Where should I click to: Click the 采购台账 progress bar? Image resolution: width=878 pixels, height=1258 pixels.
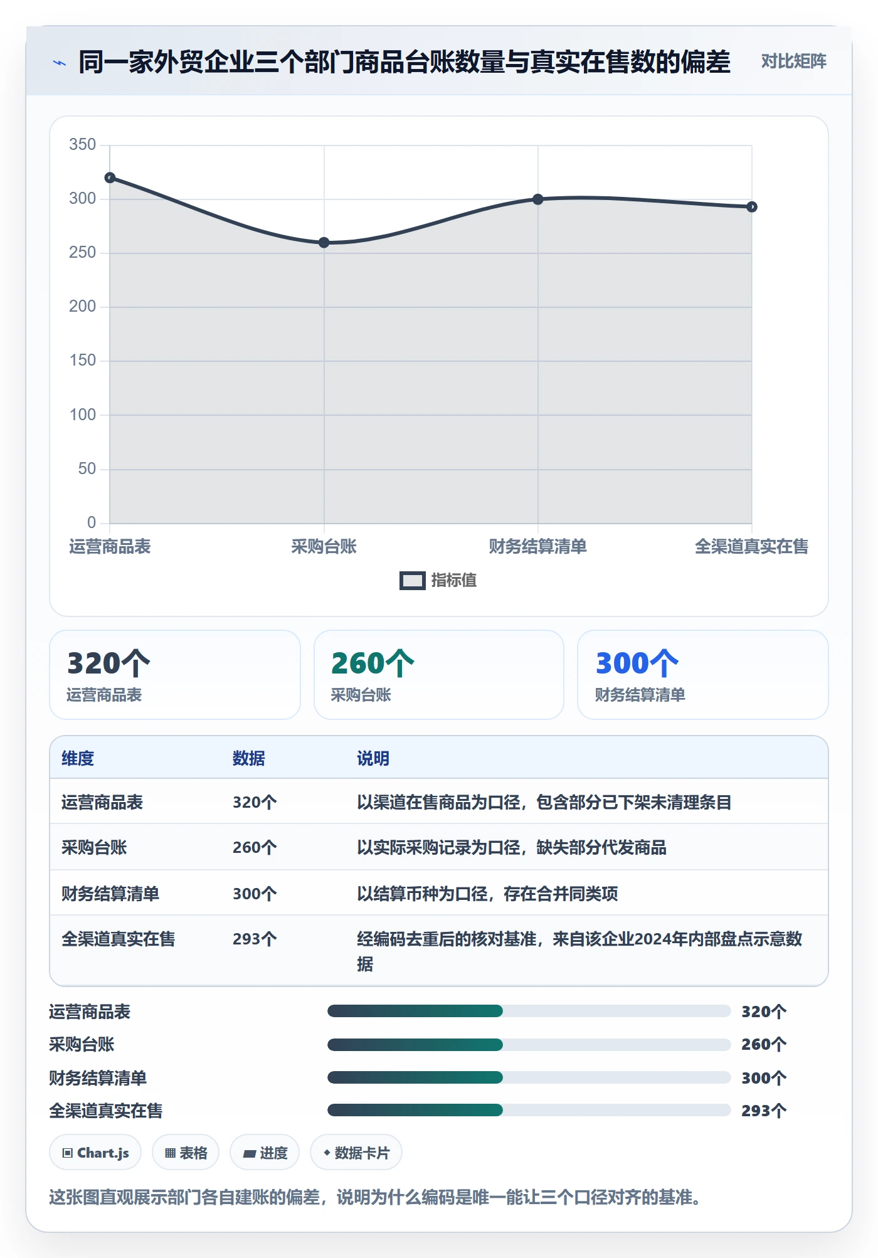click(529, 1045)
